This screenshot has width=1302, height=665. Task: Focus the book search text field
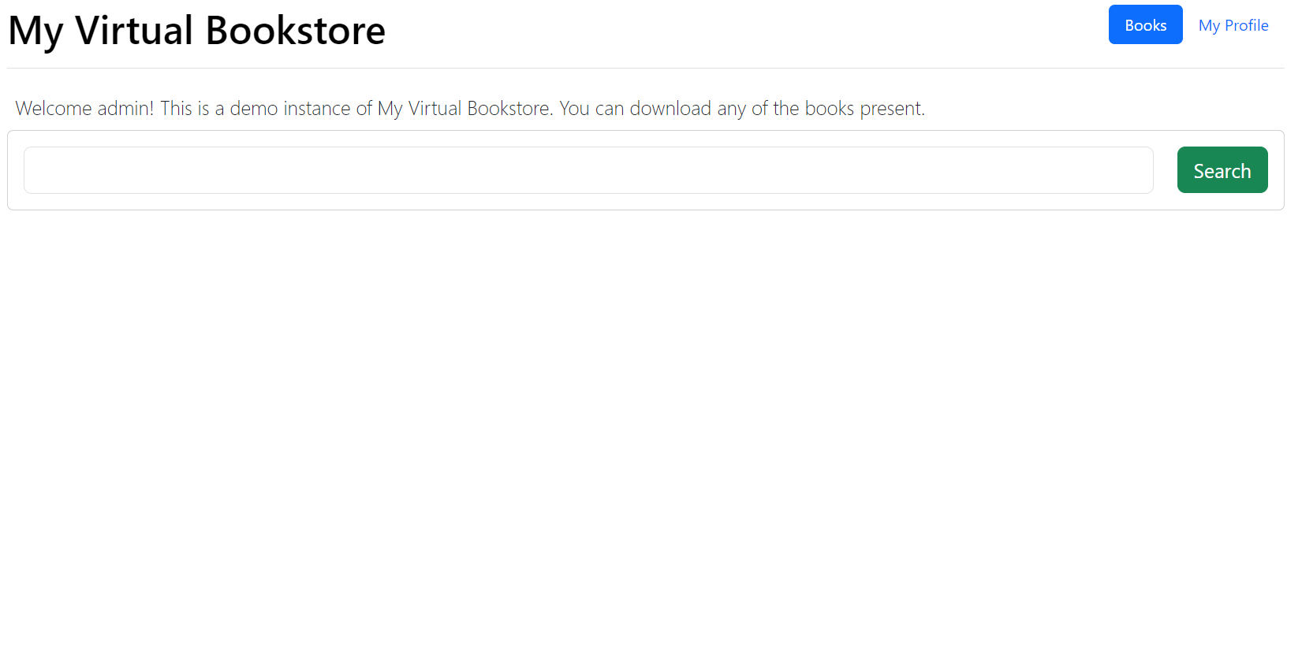pos(588,170)
